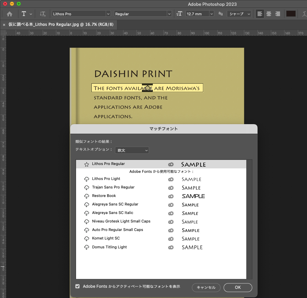This screenshot has height=298, width=307.
Task: Click the DAISHIN PRINT heading on the canvas
Action: click(x=133, y=74)
